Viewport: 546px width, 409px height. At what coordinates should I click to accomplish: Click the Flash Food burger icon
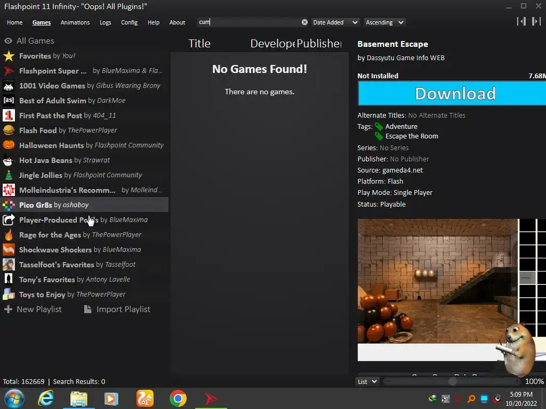[9, 130]
